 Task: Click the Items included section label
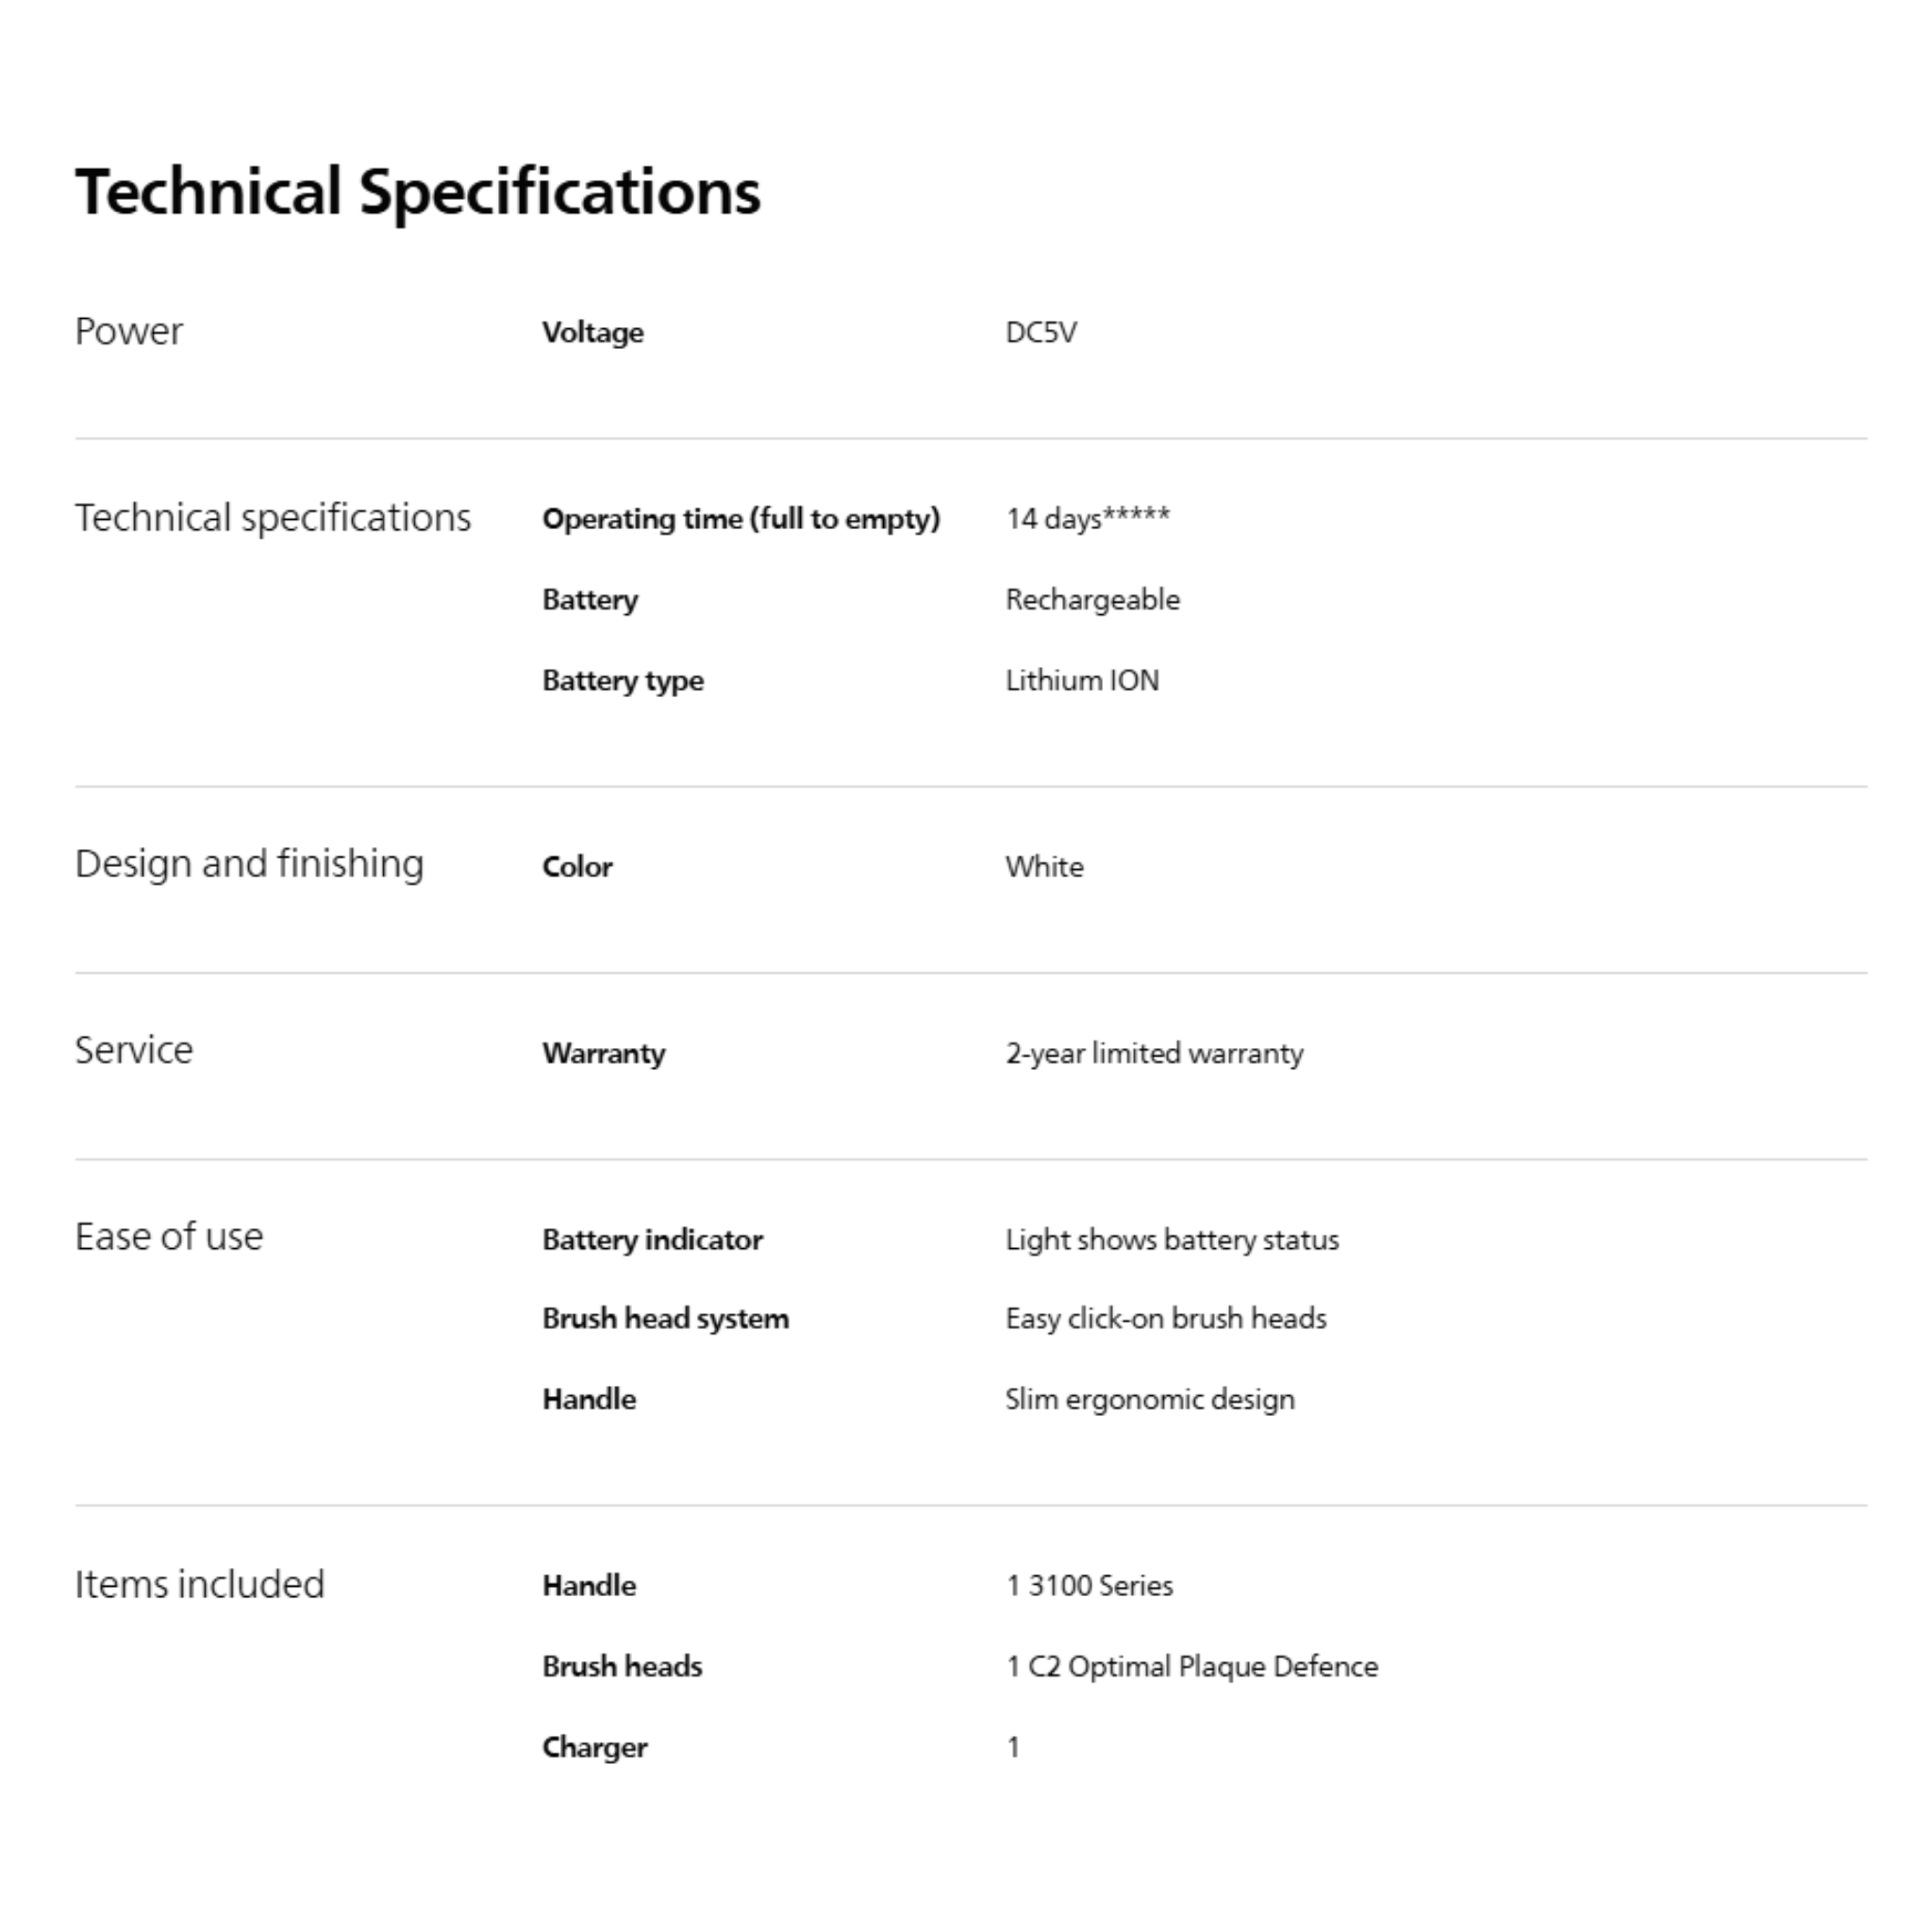tap(200, 1584)
